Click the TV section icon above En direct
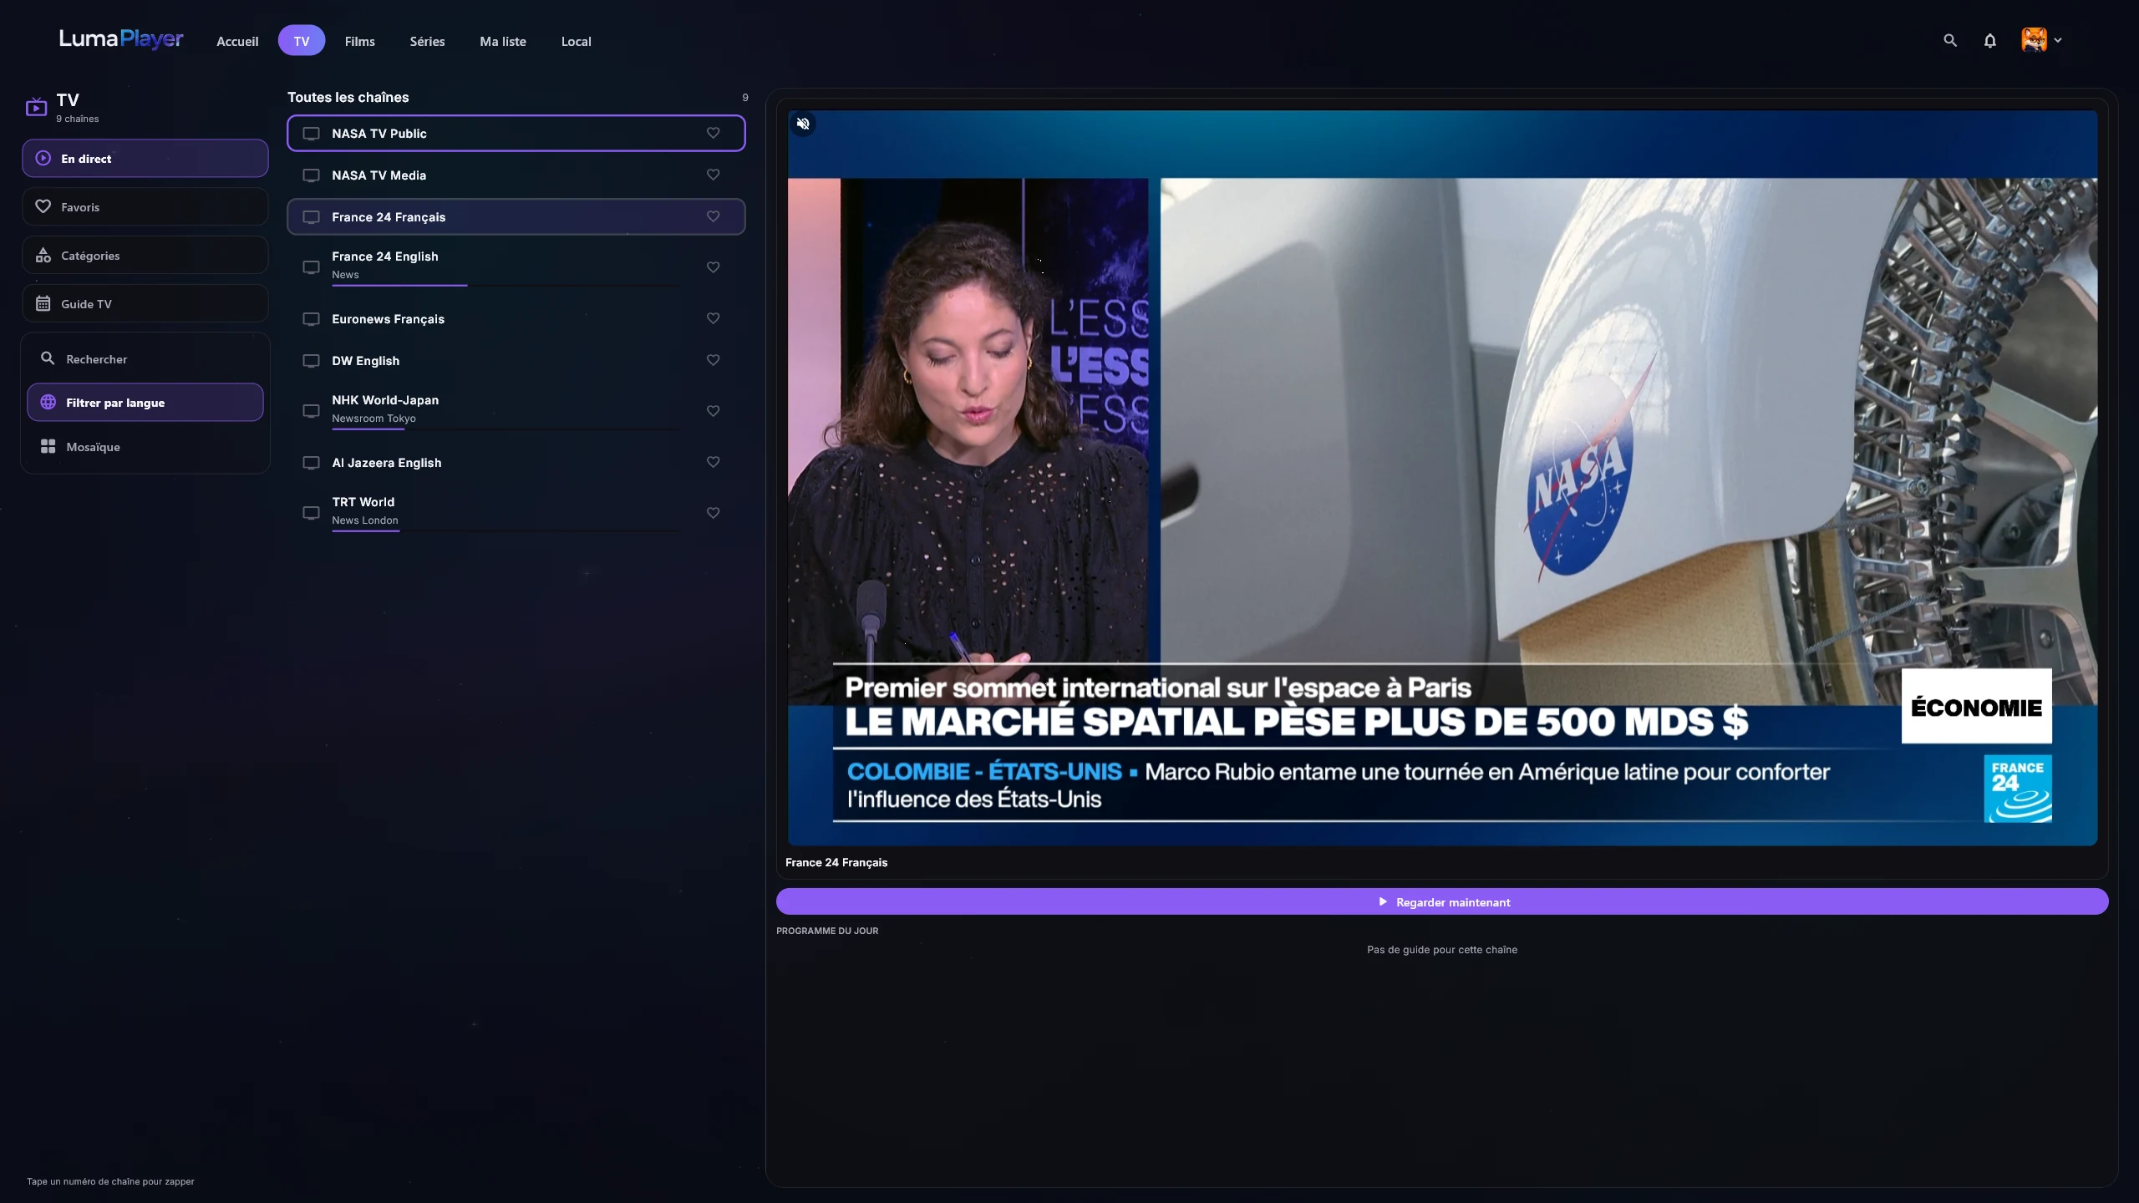The width and height of the screenshot is (2139, 1203). [36, 107]
